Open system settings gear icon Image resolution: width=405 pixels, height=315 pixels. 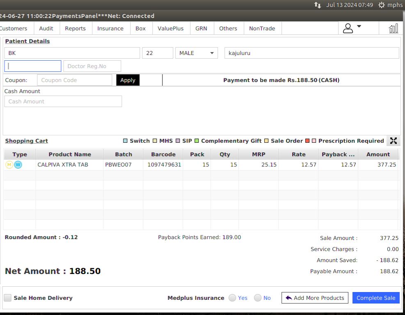tap(382, 5)
